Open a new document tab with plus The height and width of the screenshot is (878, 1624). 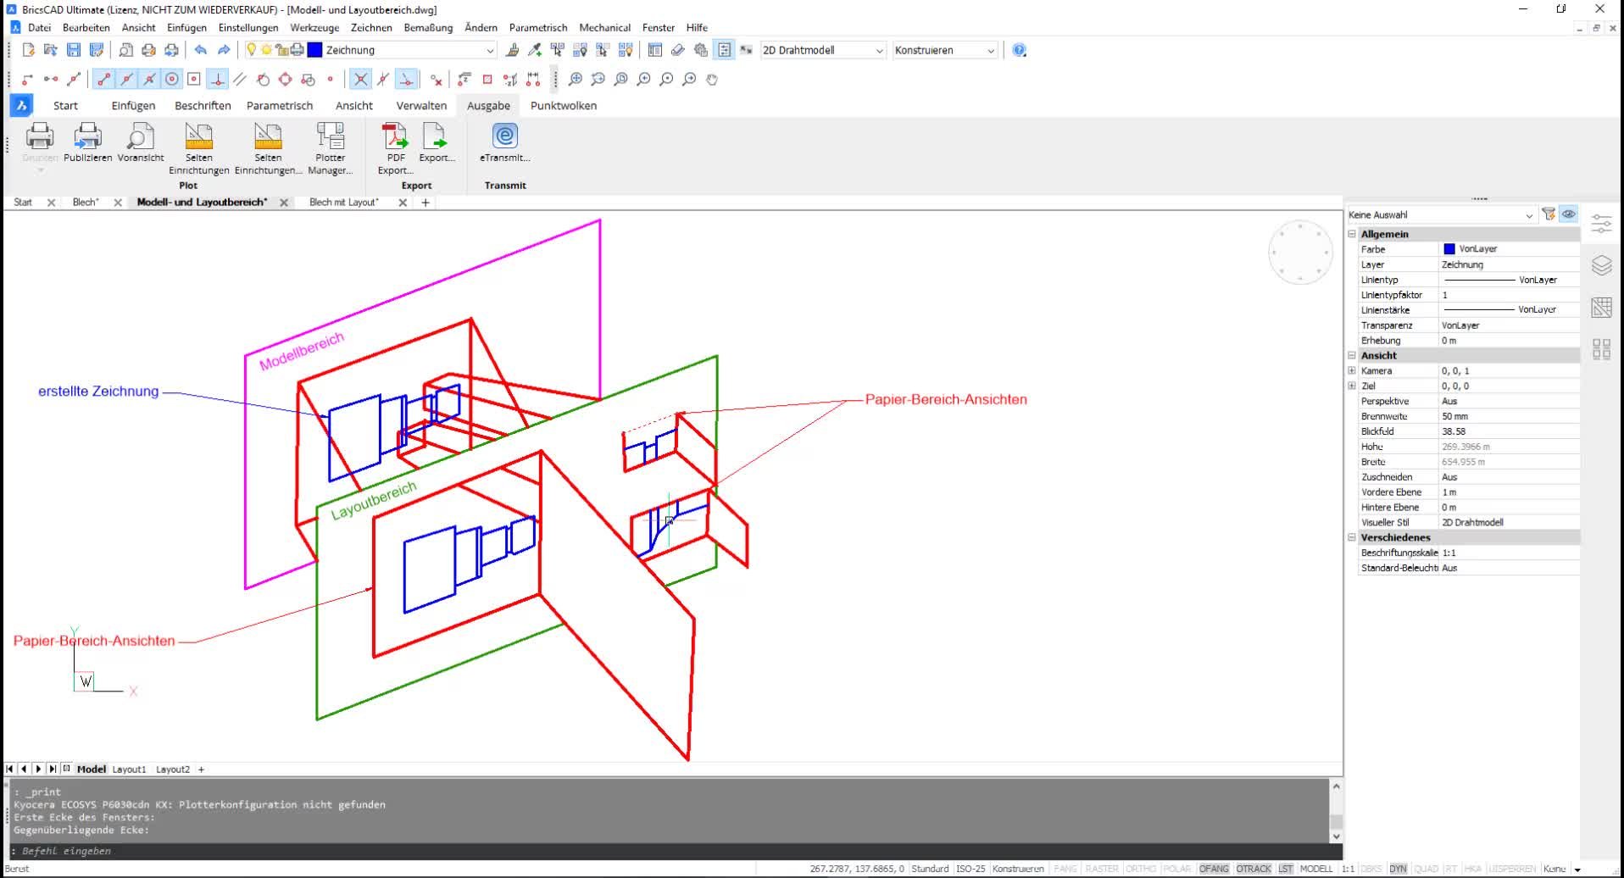point(425,203)
